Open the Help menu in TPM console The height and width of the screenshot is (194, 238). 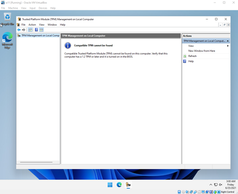coord(62,25)
